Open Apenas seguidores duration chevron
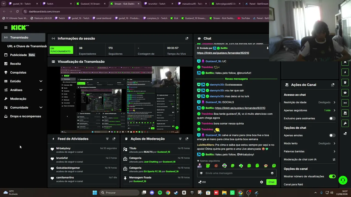351x197 pixels. click(334, 111)
